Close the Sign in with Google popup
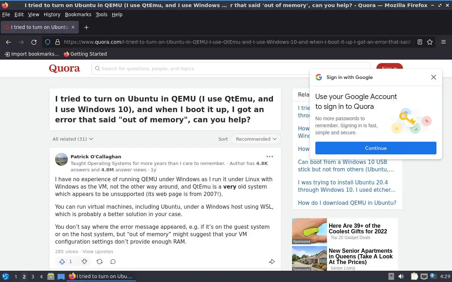Viewport: 452px width, 282px height. tap(434, 77)
